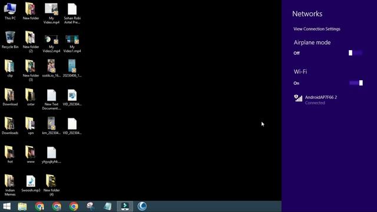Screen dimensions: 377x212
Task: Select the km_202304 video file
Action: click(51, 125)
